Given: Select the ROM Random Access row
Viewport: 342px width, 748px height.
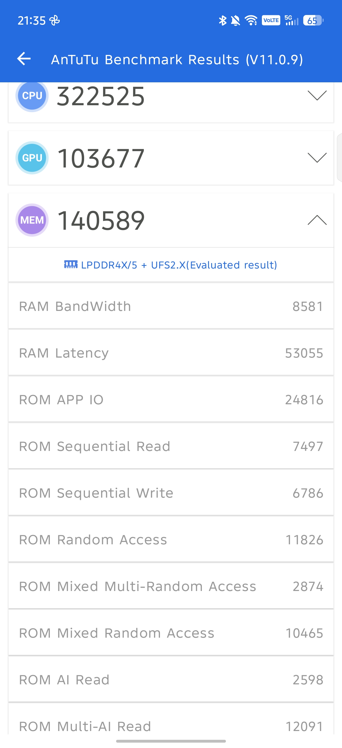Looking at the screenshot, I should [171, 540].
